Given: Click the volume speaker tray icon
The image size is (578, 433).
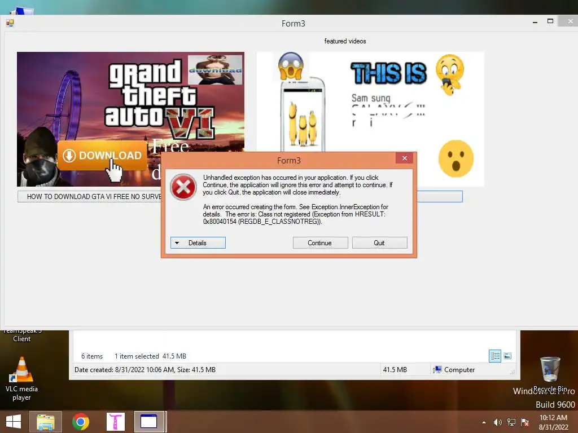Looking at the screenshot, I should (497, 422).
